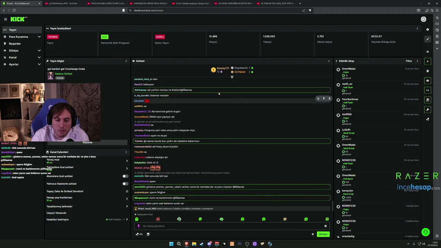This screenshot has height=248, width=441.
Task: Click the green Gönder button
Action: coord(323,234)
